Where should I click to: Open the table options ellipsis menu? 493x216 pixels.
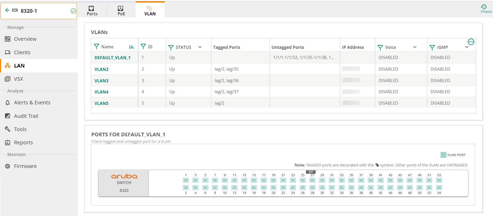click(x=471, y=42)
